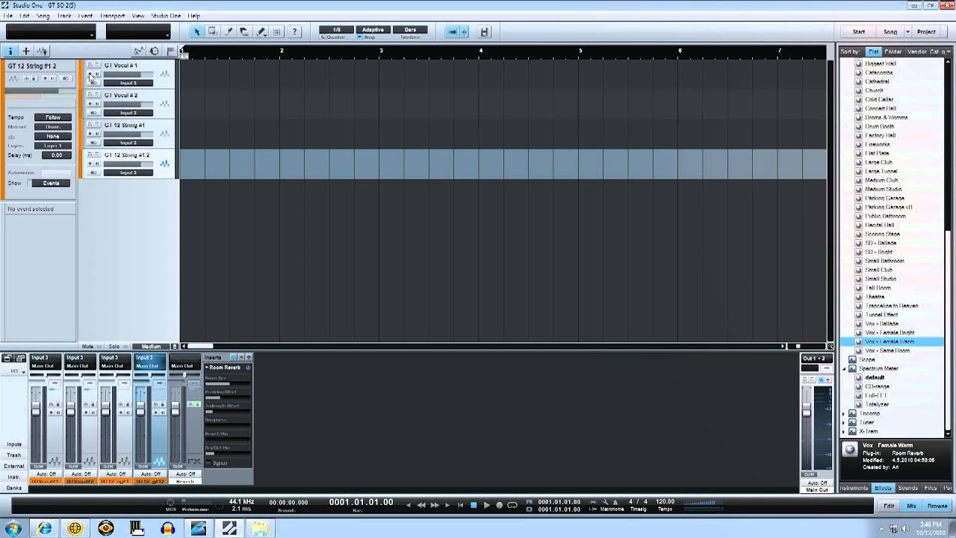Screen dimensions: 956x538
Task: Switch to the Sounds browser tab
Action: [x=907, y=488]
